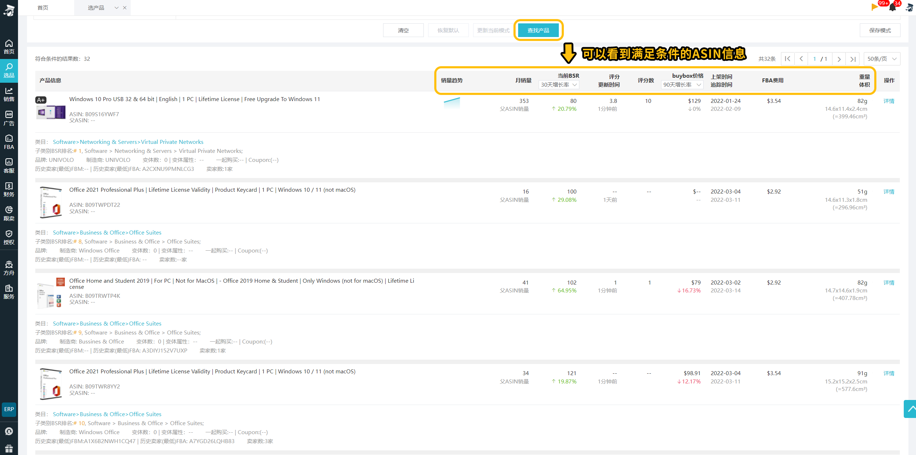Screen dimensions: 916x455
Task: Open 详情 for ASIN B09TWR8YY2 row
Action: click(889, 373)
